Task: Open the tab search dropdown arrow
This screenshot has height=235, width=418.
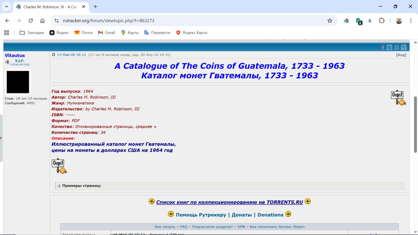Action: [x=6, y=7]
